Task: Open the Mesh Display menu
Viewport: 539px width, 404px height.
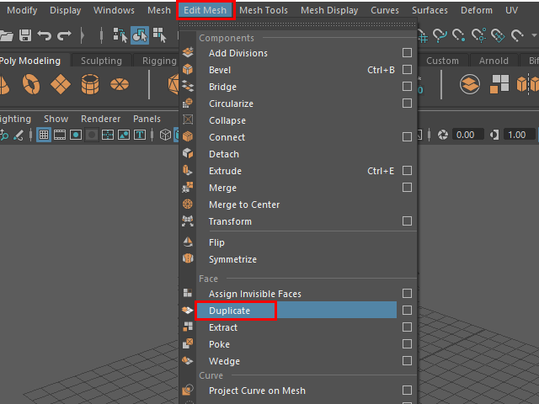Action: pyautogui.click(x=329, y=10)
